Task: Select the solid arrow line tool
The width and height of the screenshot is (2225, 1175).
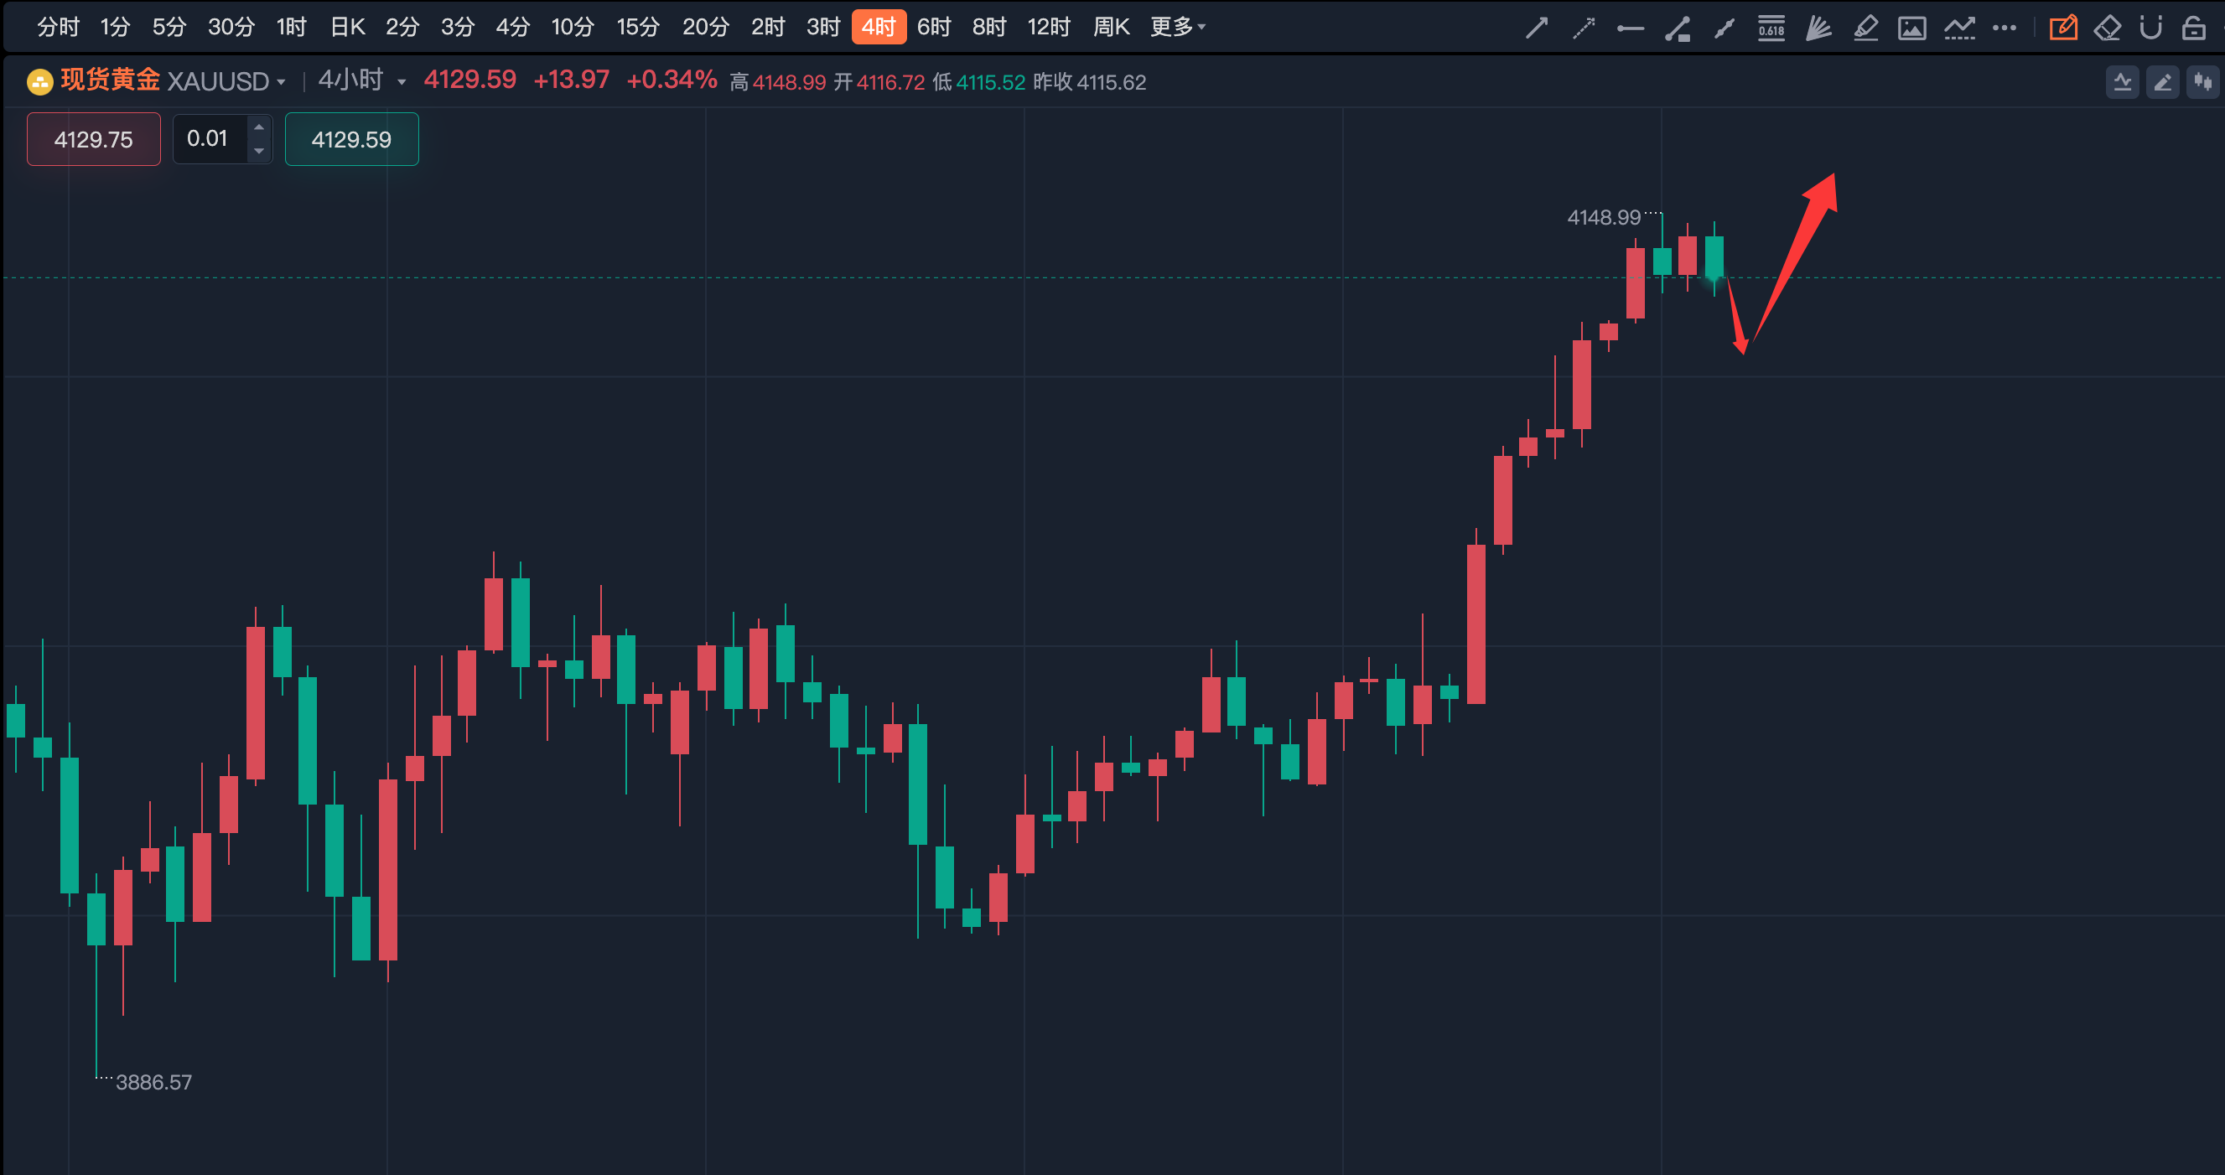Action: [1536, 28]
